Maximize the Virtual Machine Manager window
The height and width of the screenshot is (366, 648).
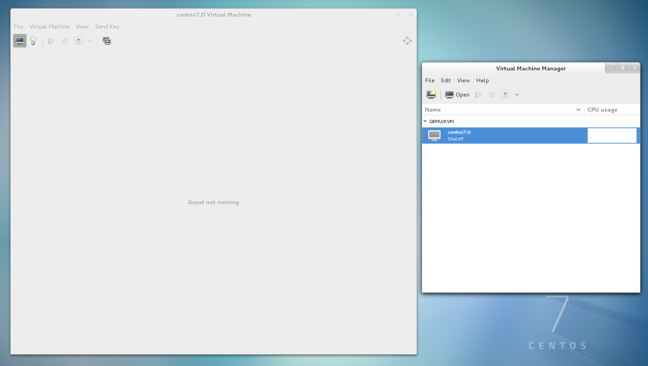[623, 68]
